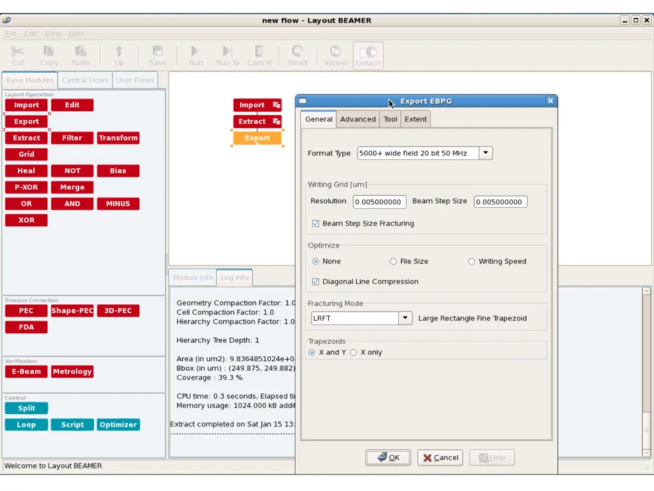
Task: Click the icon on the Extract flow node
Action: [x=276, y=121]
